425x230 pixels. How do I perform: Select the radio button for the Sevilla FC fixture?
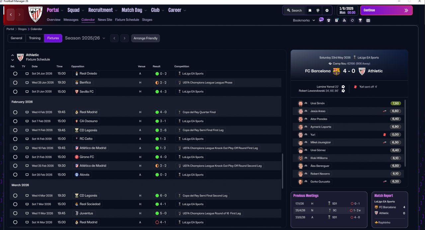pos(15,92)
